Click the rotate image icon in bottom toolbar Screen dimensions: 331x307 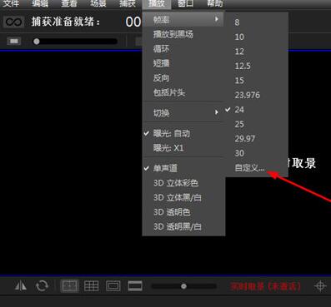[42, 286]
